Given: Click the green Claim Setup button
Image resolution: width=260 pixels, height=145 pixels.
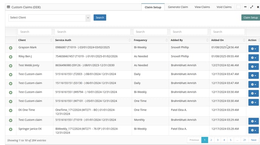Looking at the screenshot, I should click(251, 17).
